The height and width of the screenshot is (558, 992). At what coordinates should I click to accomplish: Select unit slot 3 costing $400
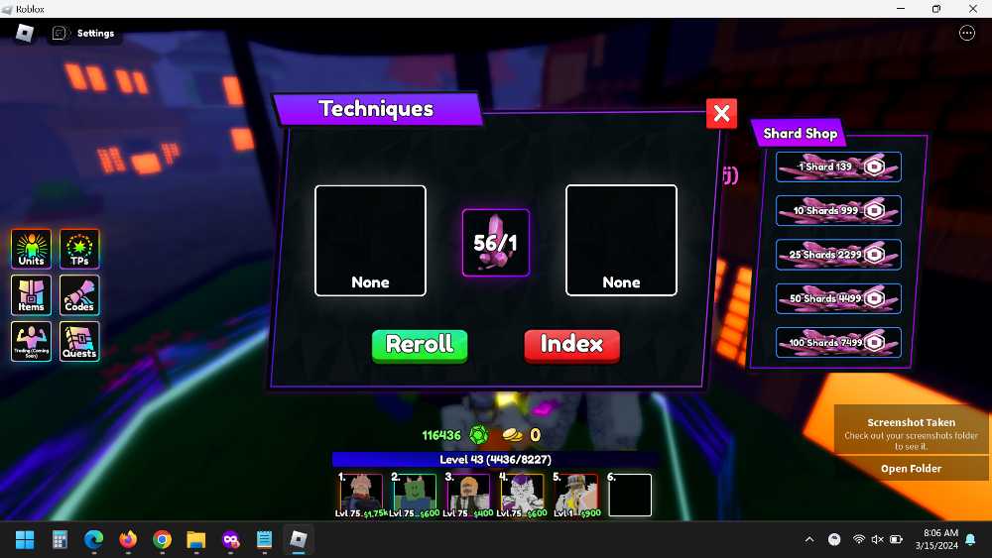tap(468, 495)
